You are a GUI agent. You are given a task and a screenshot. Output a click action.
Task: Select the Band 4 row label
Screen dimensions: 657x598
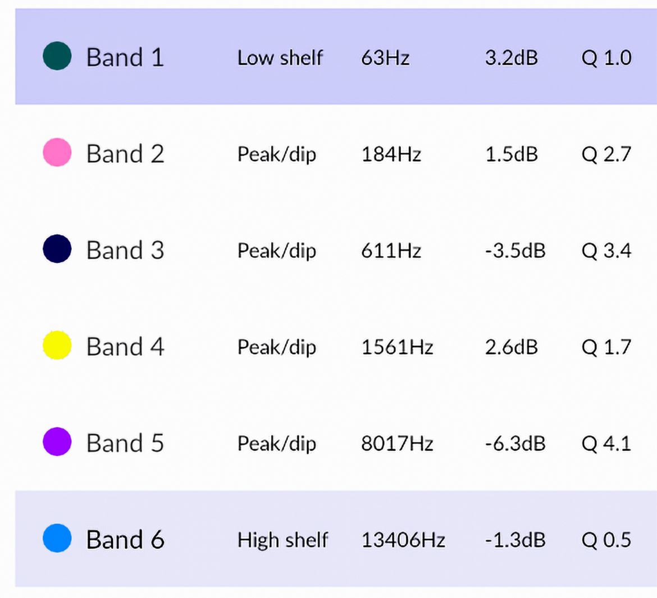coord(125,346)
